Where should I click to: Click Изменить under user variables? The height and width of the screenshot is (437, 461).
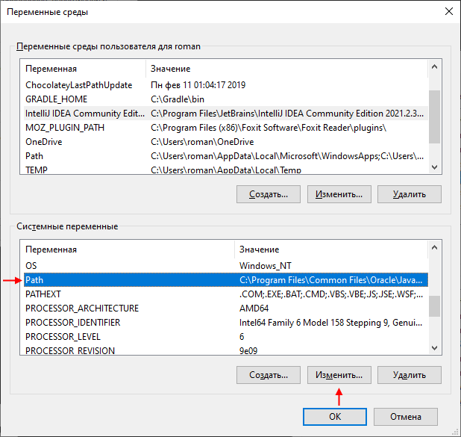(x=339, y=194)
